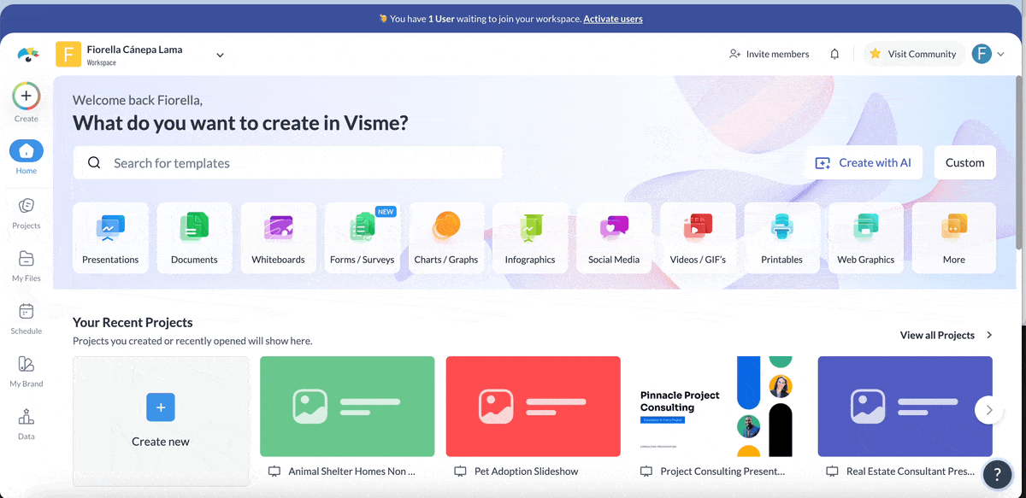The width and height of the screenshot is (1026, 498).
Task: Click the Create with AI button
Action: (x=863, y=162)
